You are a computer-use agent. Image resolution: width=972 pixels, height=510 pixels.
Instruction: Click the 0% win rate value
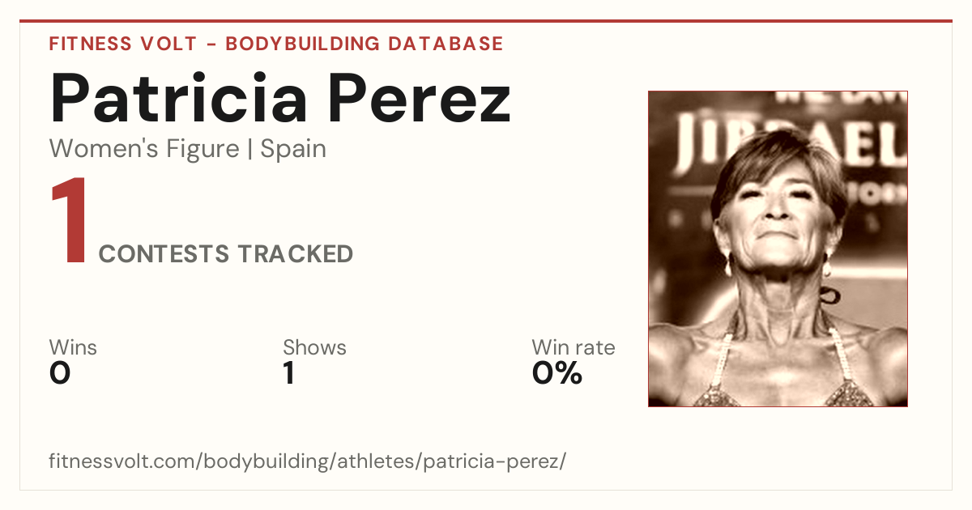(x=557, y=373)
